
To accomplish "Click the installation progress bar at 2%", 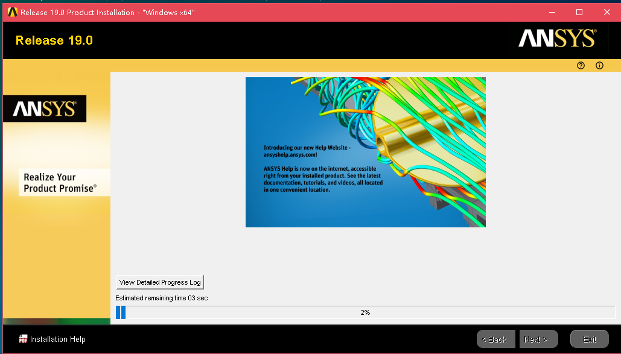I will point(365,312).
